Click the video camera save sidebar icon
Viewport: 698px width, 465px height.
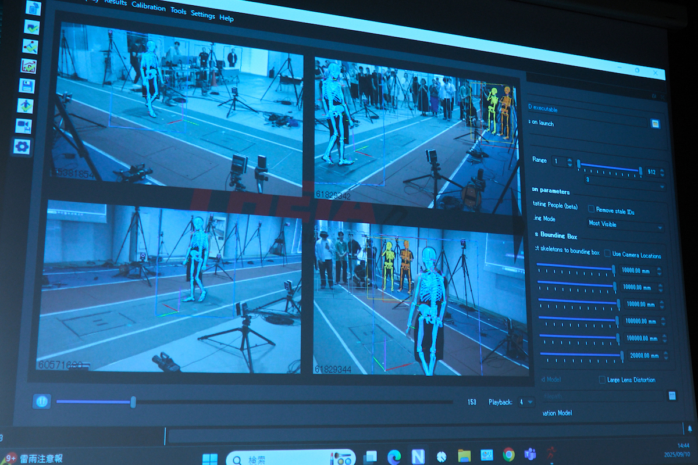23,126
